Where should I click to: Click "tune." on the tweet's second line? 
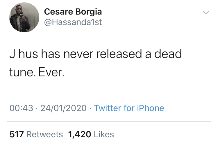[22, 73]
